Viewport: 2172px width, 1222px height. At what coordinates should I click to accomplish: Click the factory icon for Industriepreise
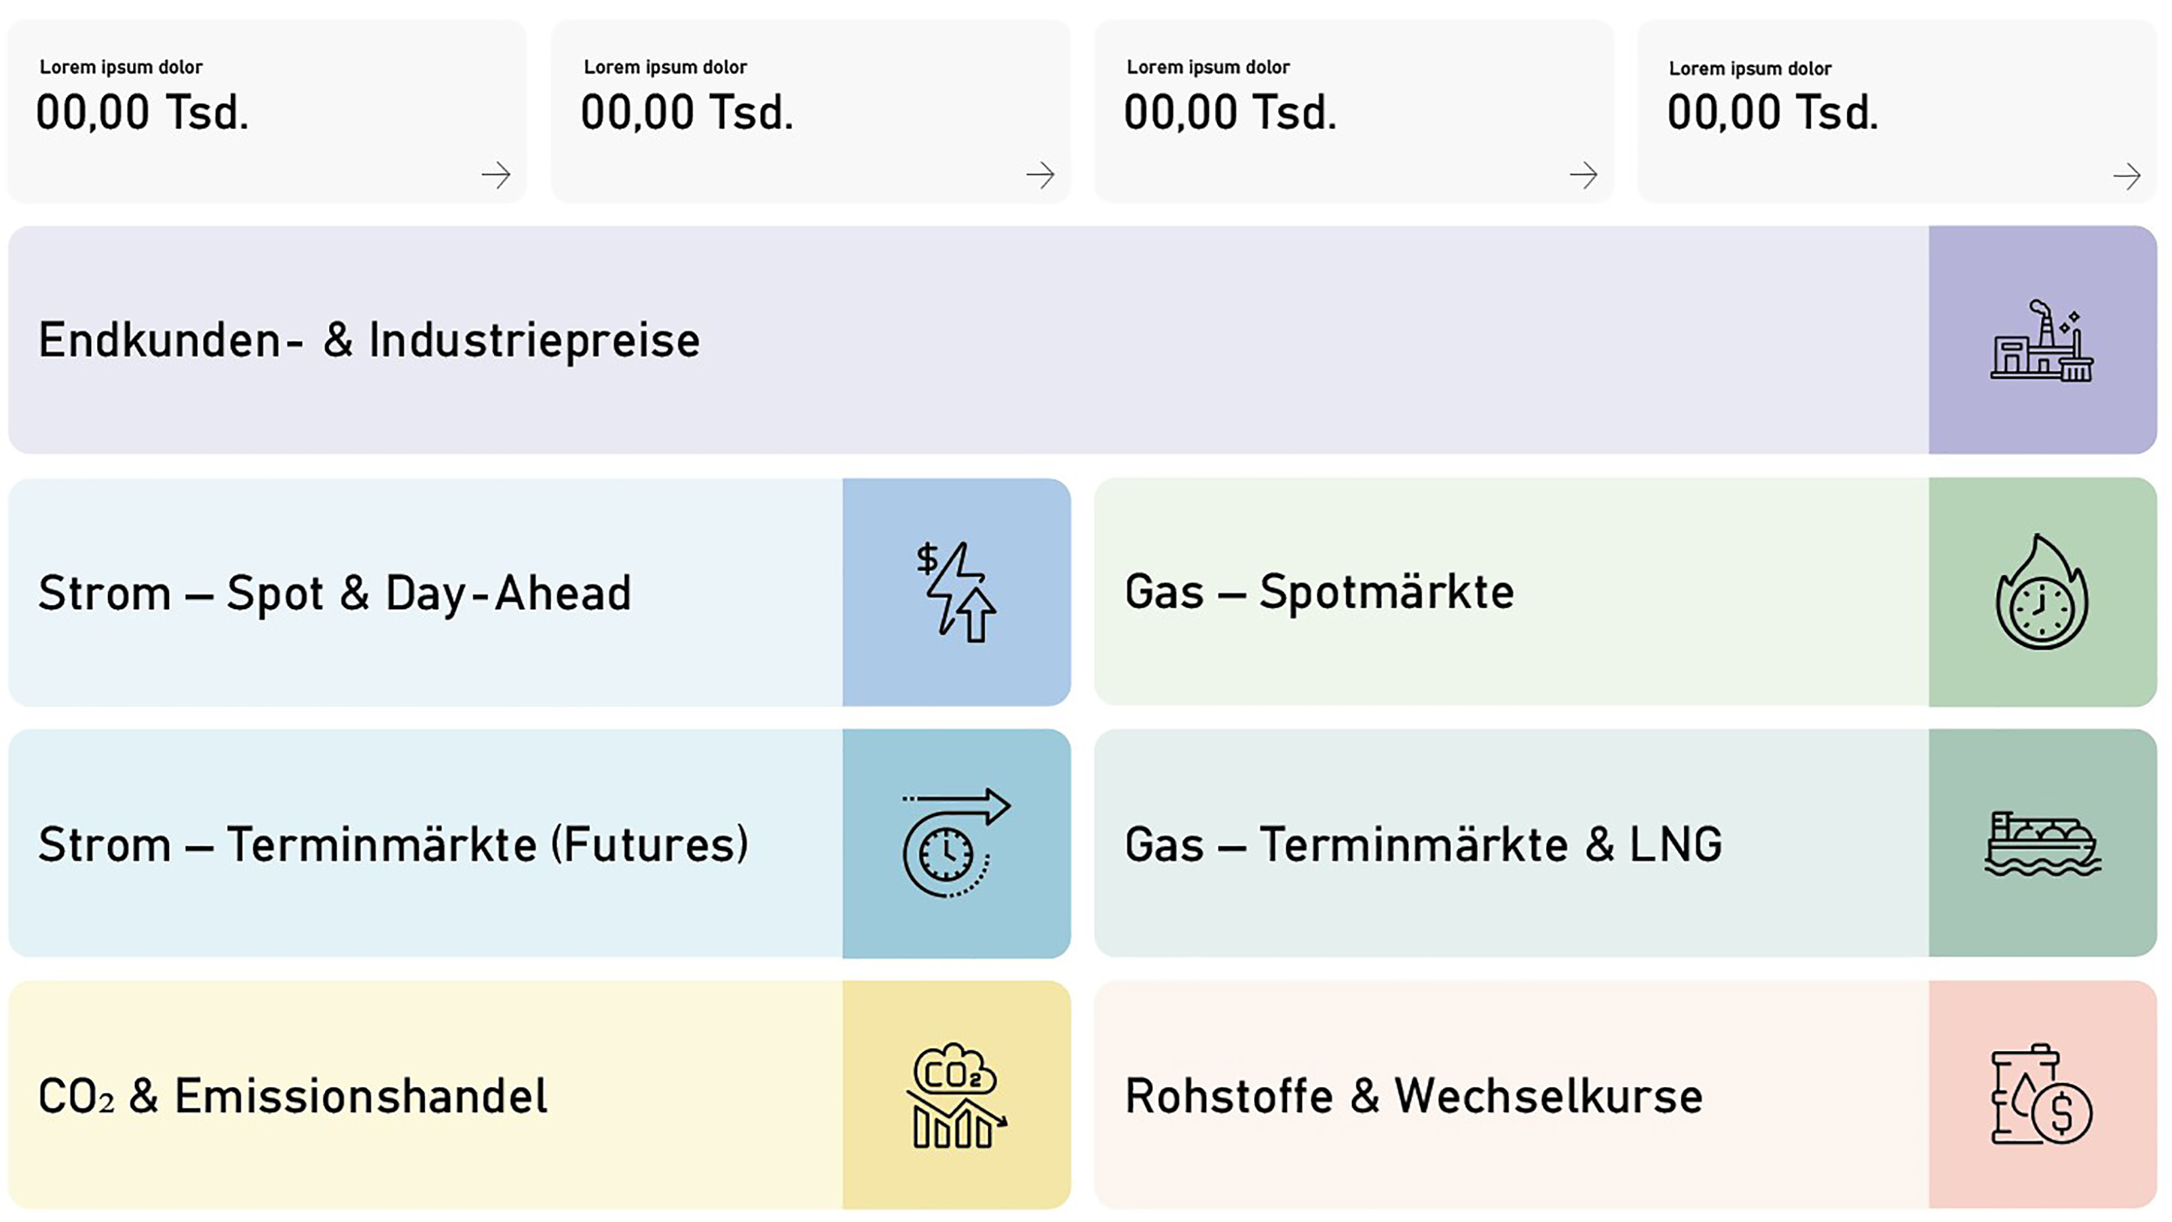pyautogui.click(x=2041, y=341)
